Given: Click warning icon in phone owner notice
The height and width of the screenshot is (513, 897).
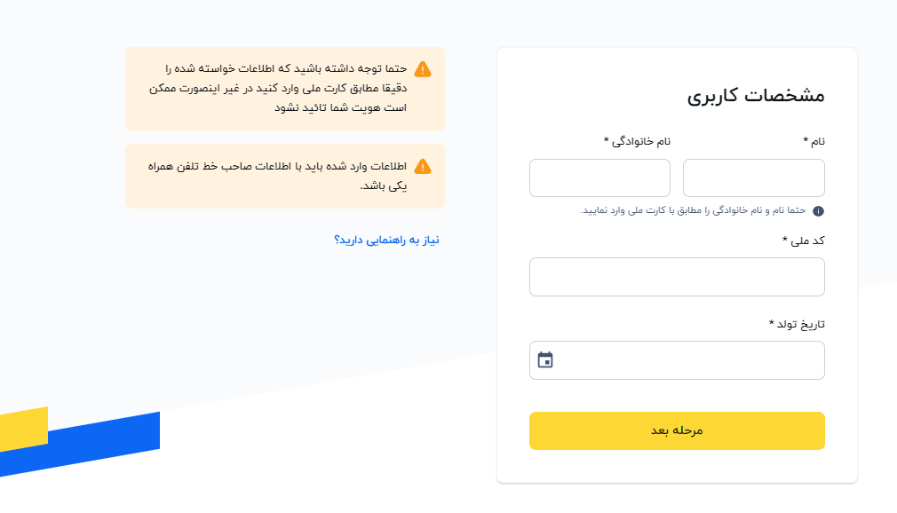Looking at the screenshot, I should pyautogui.click(x=422, y=167).
